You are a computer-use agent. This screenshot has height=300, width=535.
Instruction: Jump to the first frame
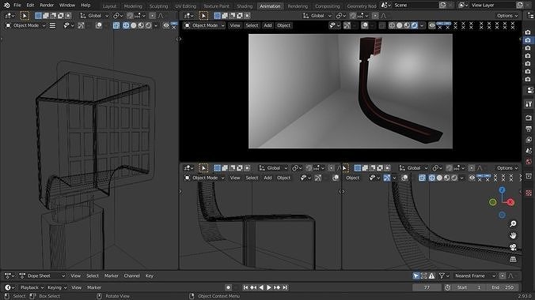point(245,287)
